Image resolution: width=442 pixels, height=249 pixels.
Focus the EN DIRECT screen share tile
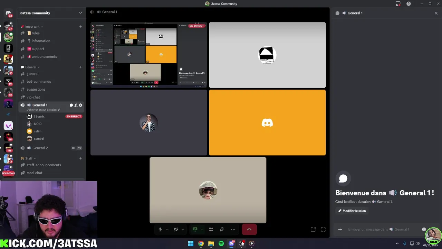pyautogui.click(x=149, y=55)
